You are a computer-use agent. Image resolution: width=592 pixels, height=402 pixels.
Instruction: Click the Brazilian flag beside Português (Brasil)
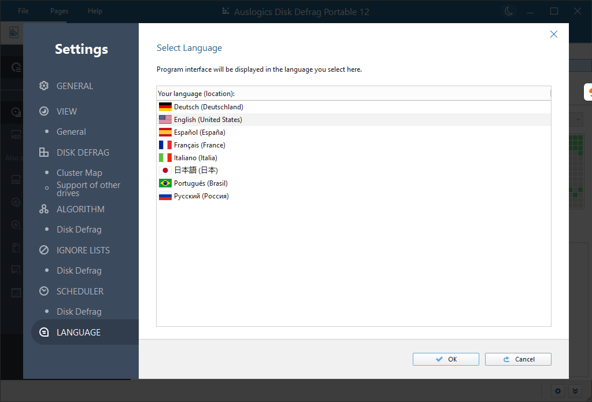[164, 183]
